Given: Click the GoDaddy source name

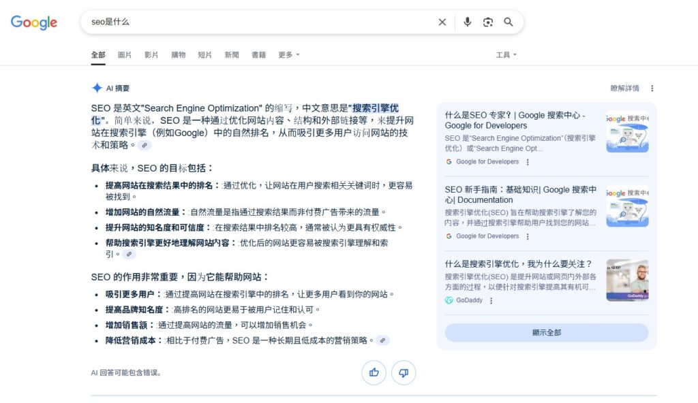Looking at the screenshot, I should (x=469, y=300).
